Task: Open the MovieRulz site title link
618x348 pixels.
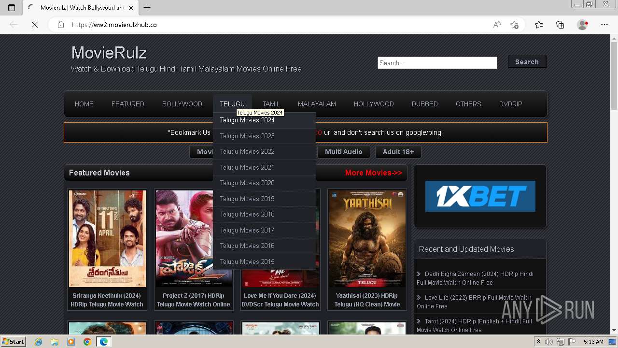Action: (x=109, y=53)
